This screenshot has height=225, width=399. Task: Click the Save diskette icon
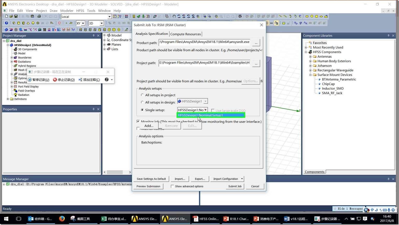pyautogui.click(x=16, y=16)
